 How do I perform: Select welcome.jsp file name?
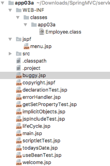(37, 162)
